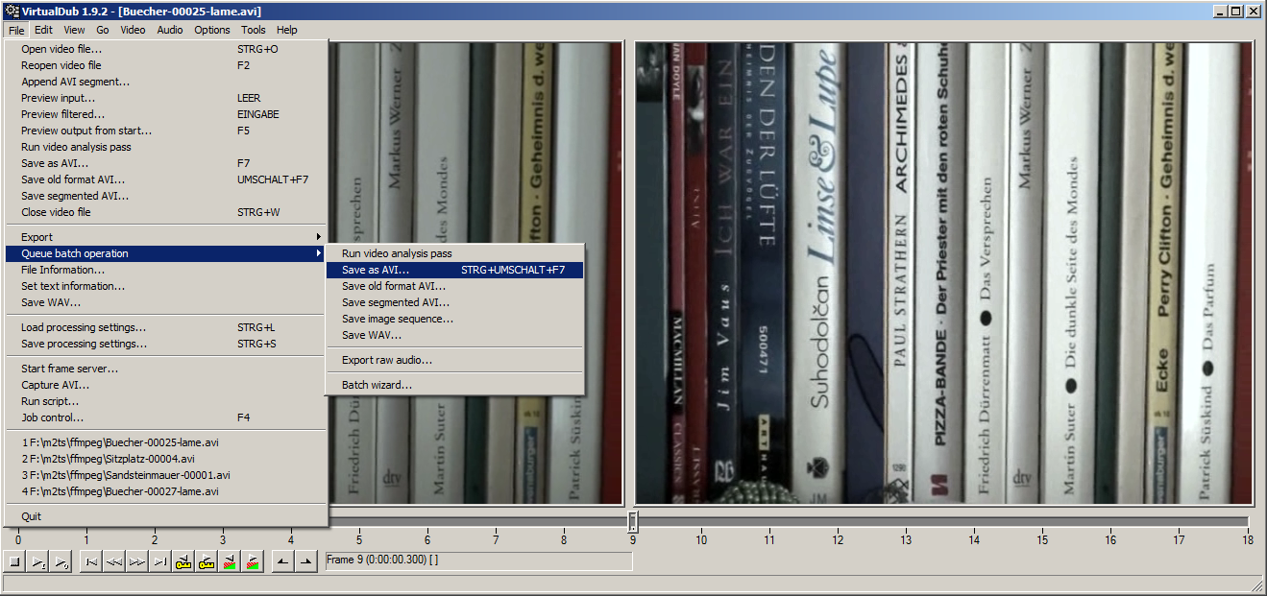
Task: Choose Close video file
Action: [166, 212]
